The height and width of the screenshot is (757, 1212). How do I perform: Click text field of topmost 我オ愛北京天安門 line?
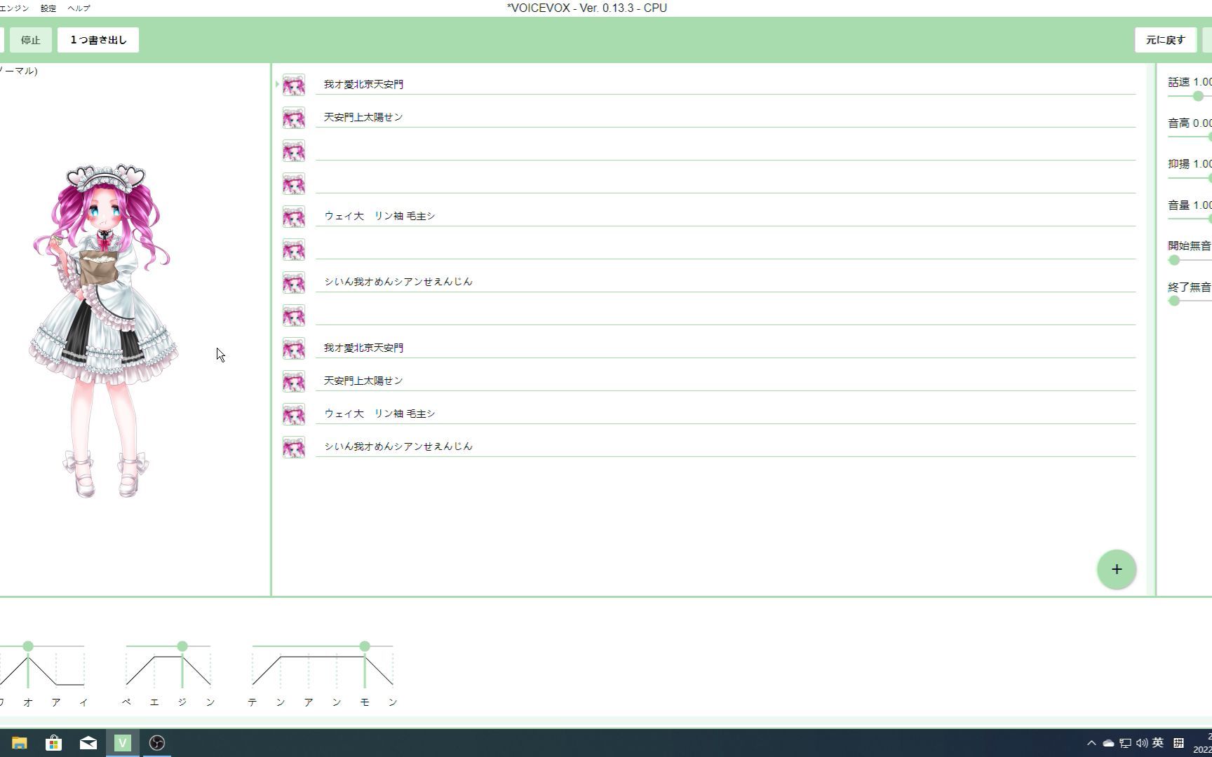[x=725, y=84]
